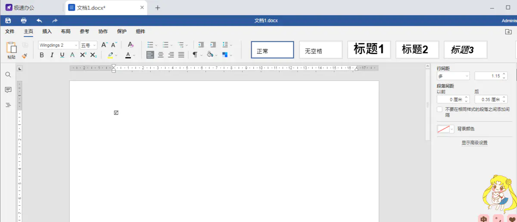Click the Paste clipboard icon
Image resolution: width=517 pixels, height=222 pixels.
[x=11, y=47]
